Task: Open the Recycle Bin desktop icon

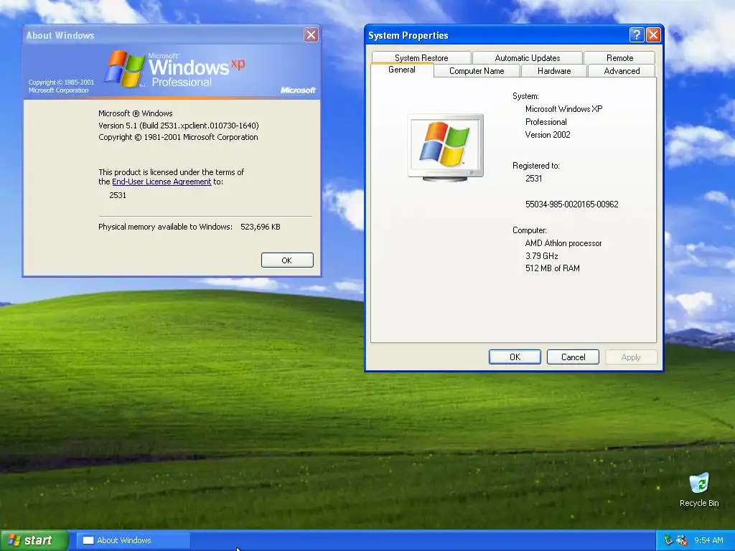Action: pos(699,489)
